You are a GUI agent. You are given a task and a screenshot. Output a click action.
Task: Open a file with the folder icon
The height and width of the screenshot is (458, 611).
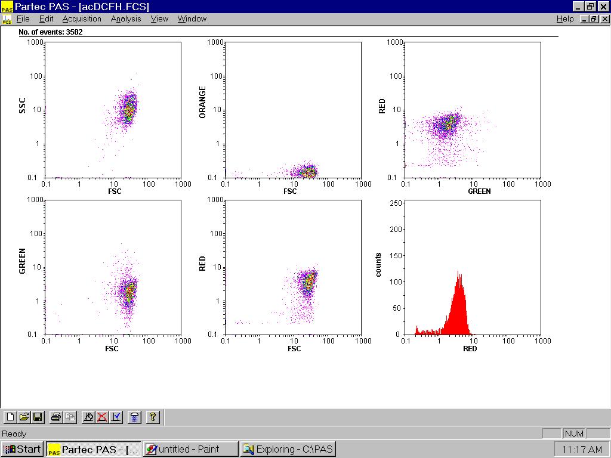coord(24,417)
